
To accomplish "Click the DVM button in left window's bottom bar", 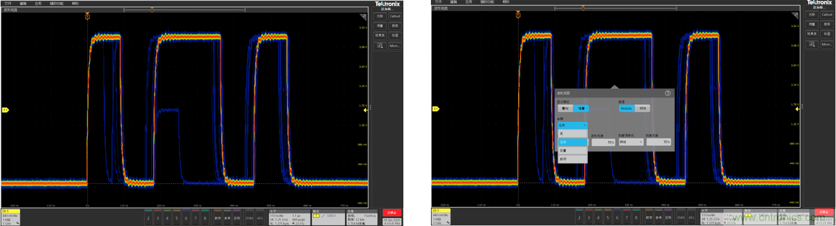I will (250, 218).
